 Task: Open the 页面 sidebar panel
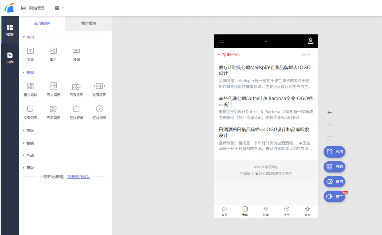(10, 58)
